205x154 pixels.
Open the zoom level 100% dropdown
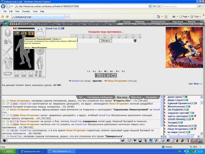tap(200, 147)
